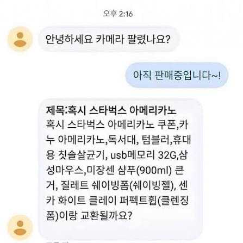Select the 오후 2:16 timestamp
This screenshot has width=243, height=243.
pos(118,14)
